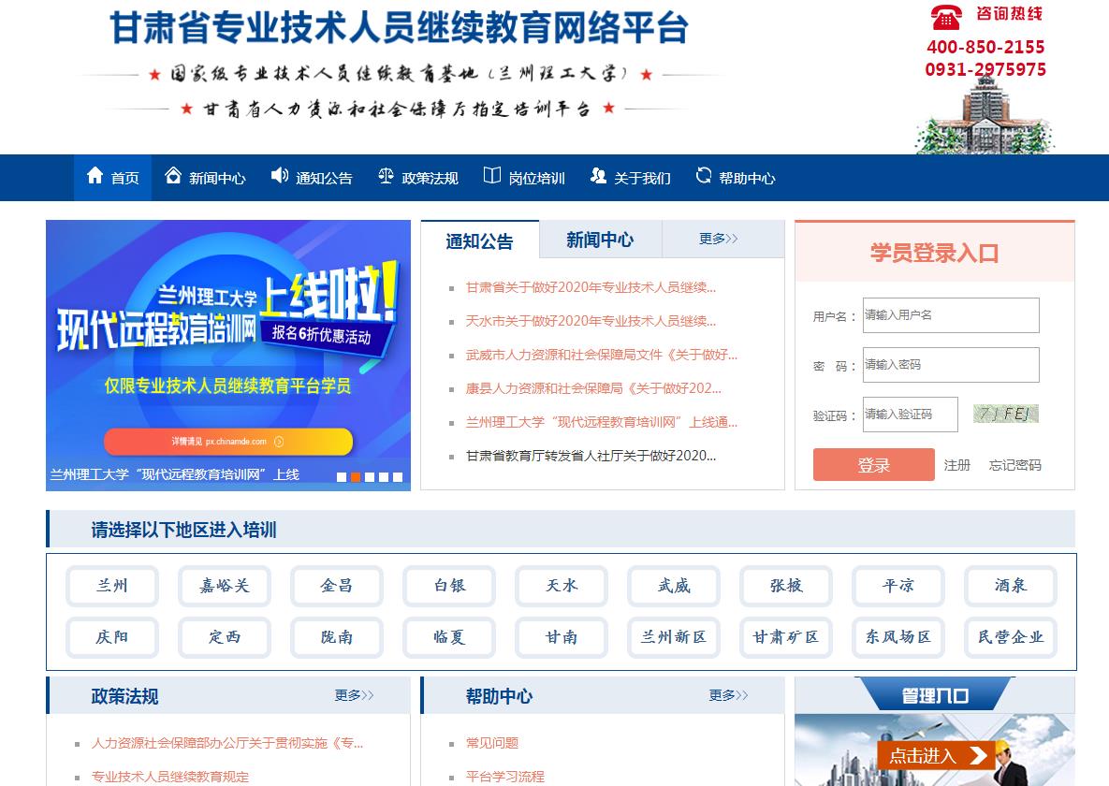Viewport: 1109px width, 786px height.
Task: Select the second orange carousel dot
Action: click(356, 477)
